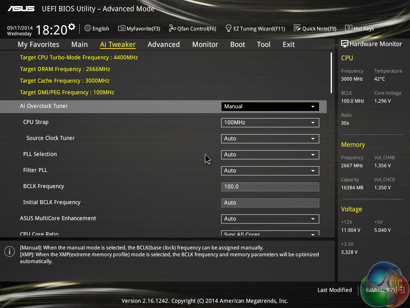This screenshot has height=308, width=410.
Task: Launch EZ Tuning Wizard lightbulb
Action: click(229, 28)
